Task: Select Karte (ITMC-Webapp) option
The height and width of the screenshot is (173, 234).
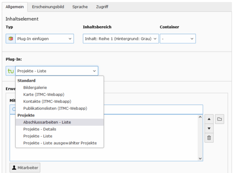Action: pyautogui.click(x=60, y=95)
